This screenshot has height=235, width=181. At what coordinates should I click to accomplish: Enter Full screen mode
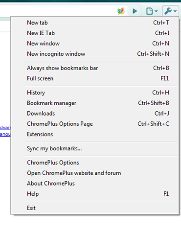101,78
